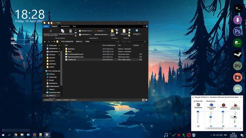Click the green checkmark taskbar icon
This screenshot has height=138, width=246.
(174, 135)
